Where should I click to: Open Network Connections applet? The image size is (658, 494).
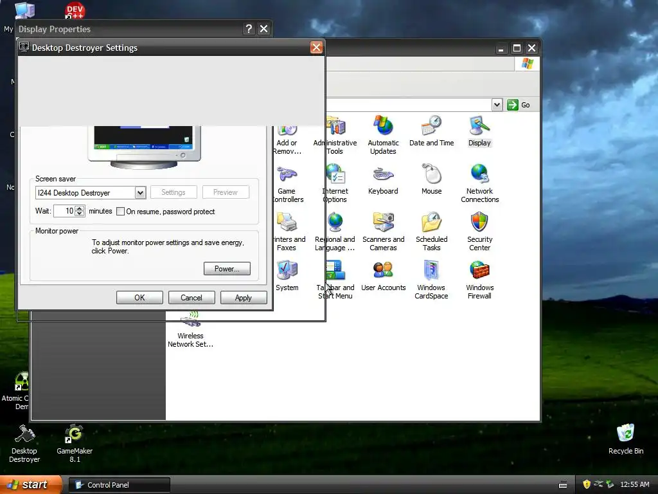click(x=479, y=183)
